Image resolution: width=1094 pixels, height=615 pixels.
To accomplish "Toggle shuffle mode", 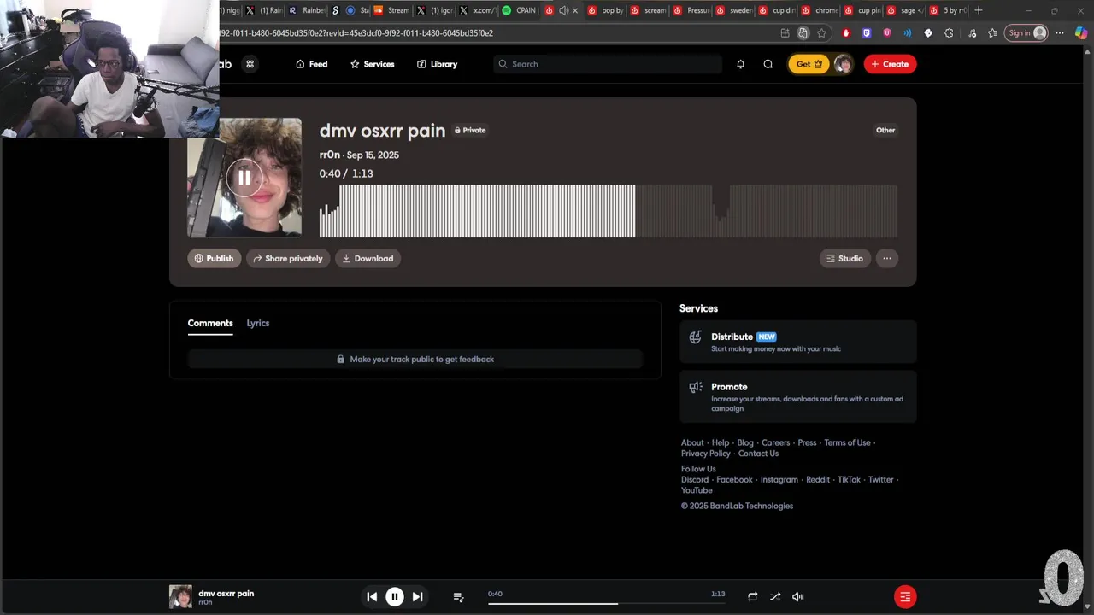I will 775,597.
